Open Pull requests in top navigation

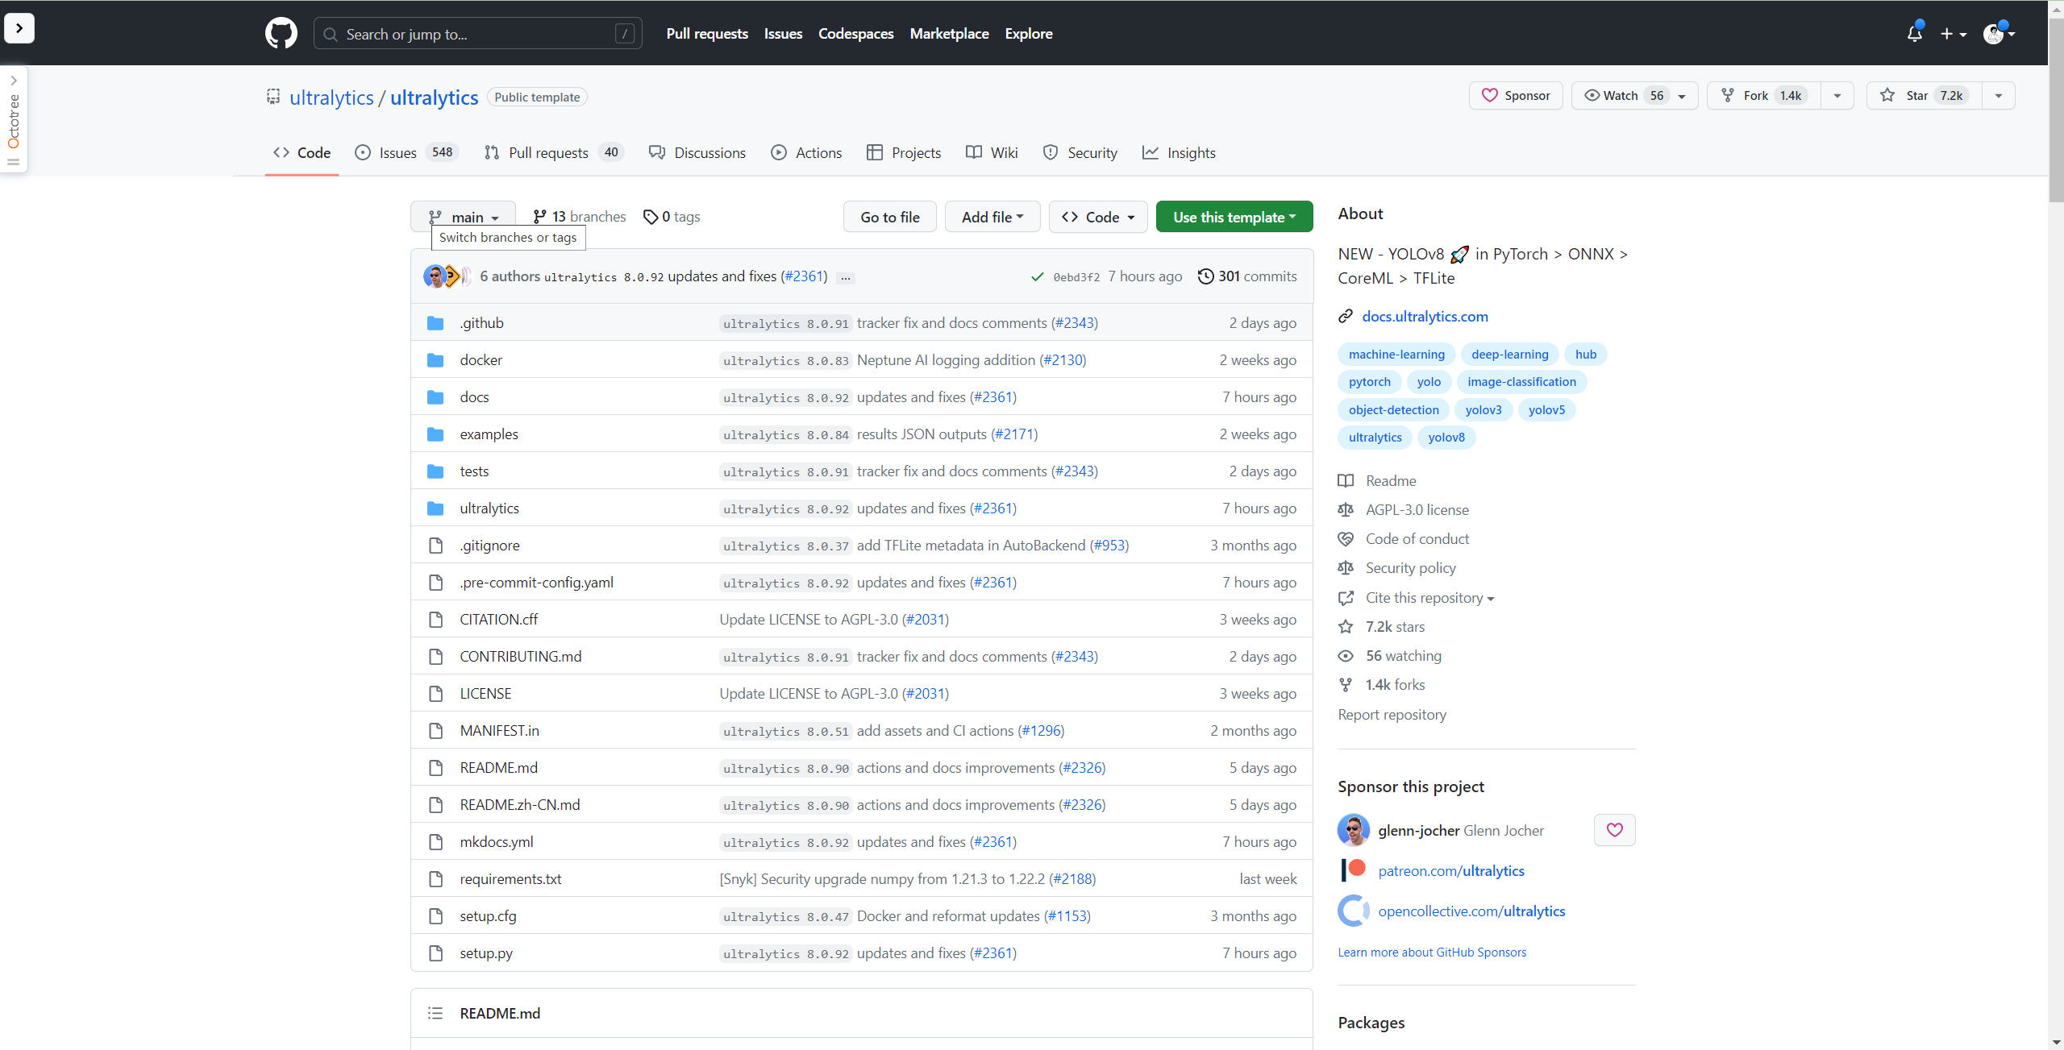tap(707, 34)
